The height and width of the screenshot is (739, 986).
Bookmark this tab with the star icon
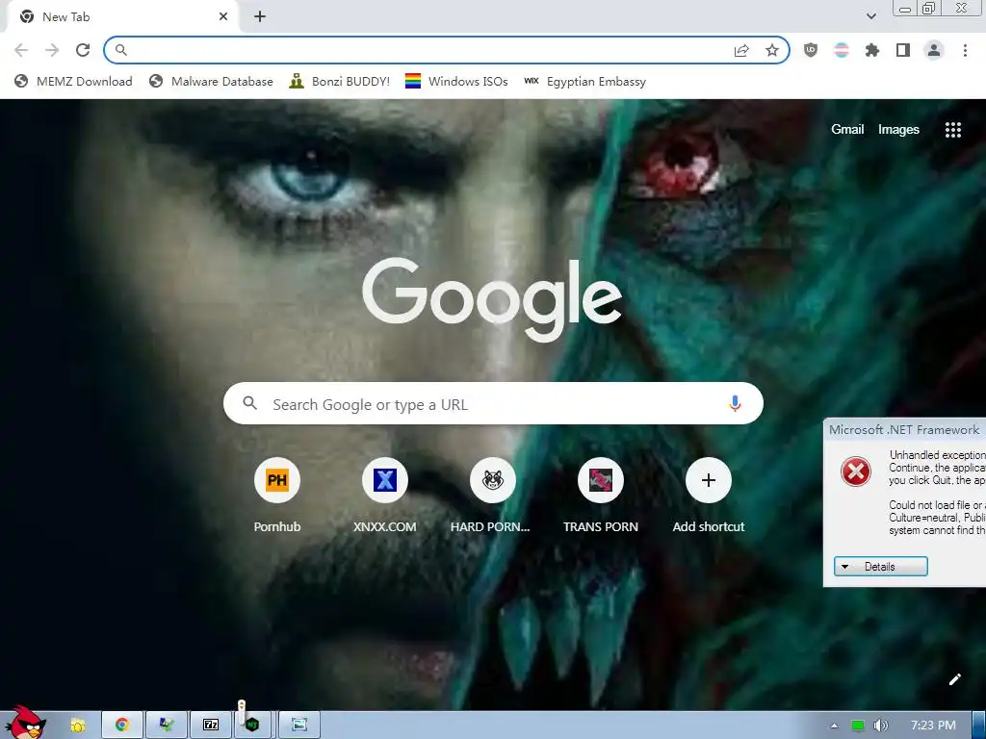(772, 50)
